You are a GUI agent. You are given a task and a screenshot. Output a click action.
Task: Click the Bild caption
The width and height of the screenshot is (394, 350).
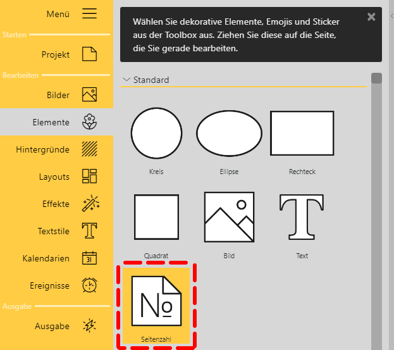pyautogui.click(x=229, y=256)
